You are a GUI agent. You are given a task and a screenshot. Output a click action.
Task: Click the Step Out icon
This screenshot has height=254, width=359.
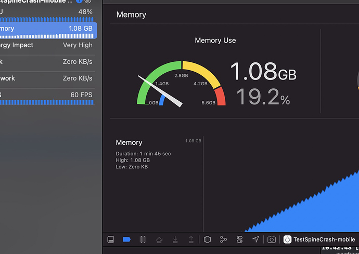pos(191,239)
